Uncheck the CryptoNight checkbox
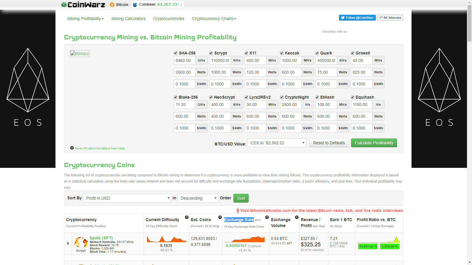Image resolution: width=472 pixels, height=265 pixels. click(282, 97)
